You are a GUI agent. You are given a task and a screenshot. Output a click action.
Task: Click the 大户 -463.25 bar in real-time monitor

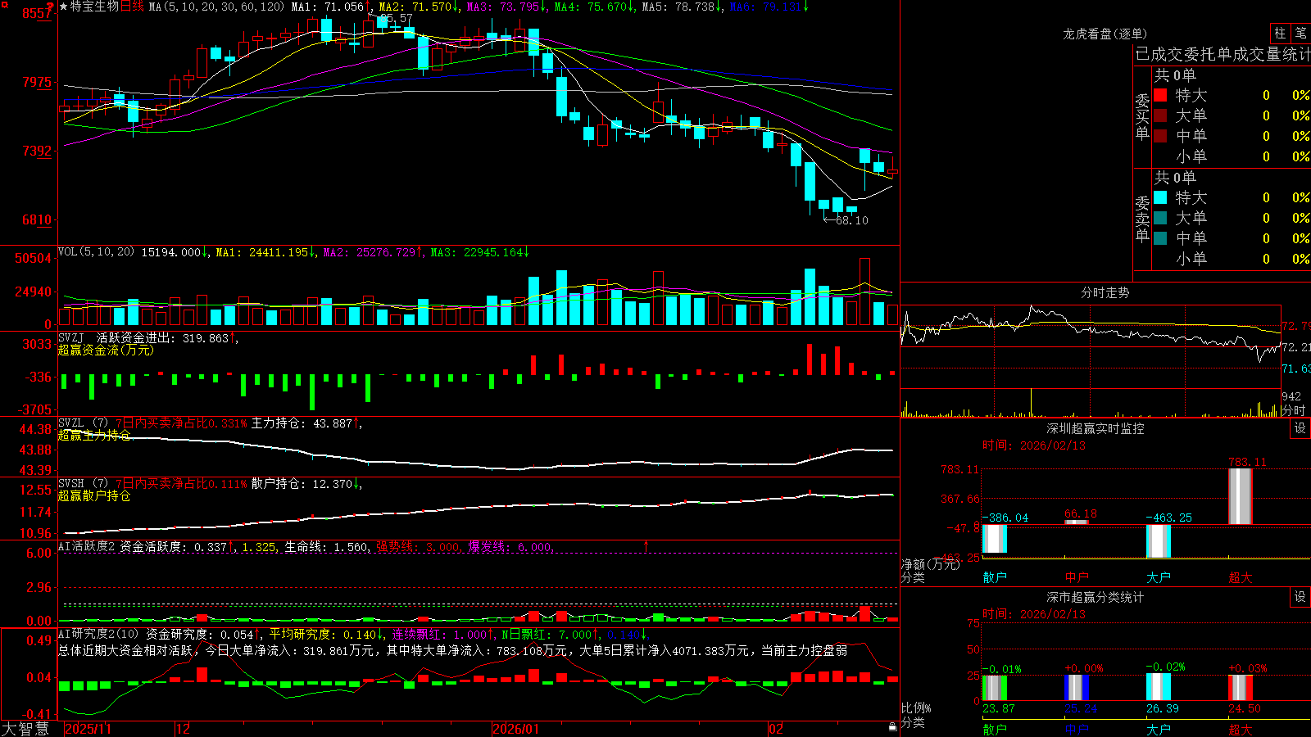[x=1159, y=541]
